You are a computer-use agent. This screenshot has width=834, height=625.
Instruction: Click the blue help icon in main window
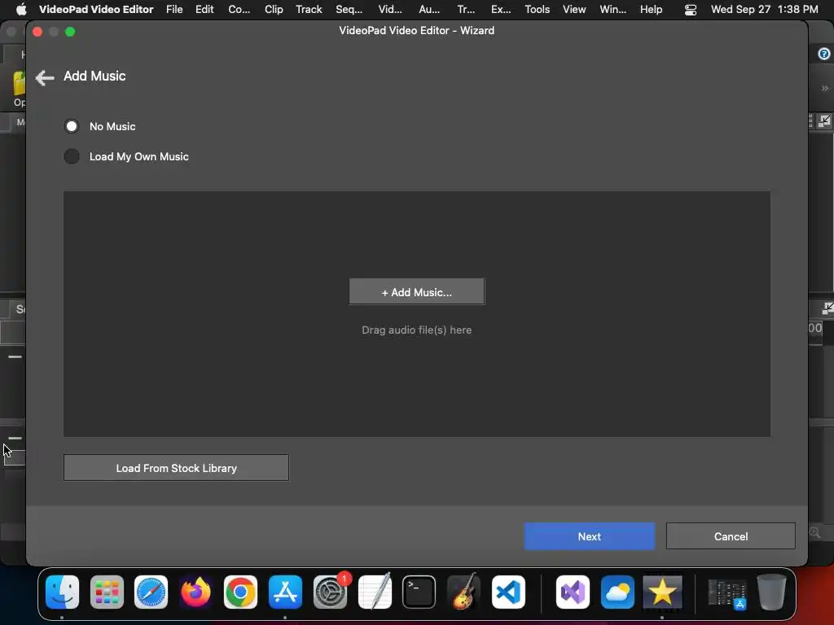[x=824, y=54]
